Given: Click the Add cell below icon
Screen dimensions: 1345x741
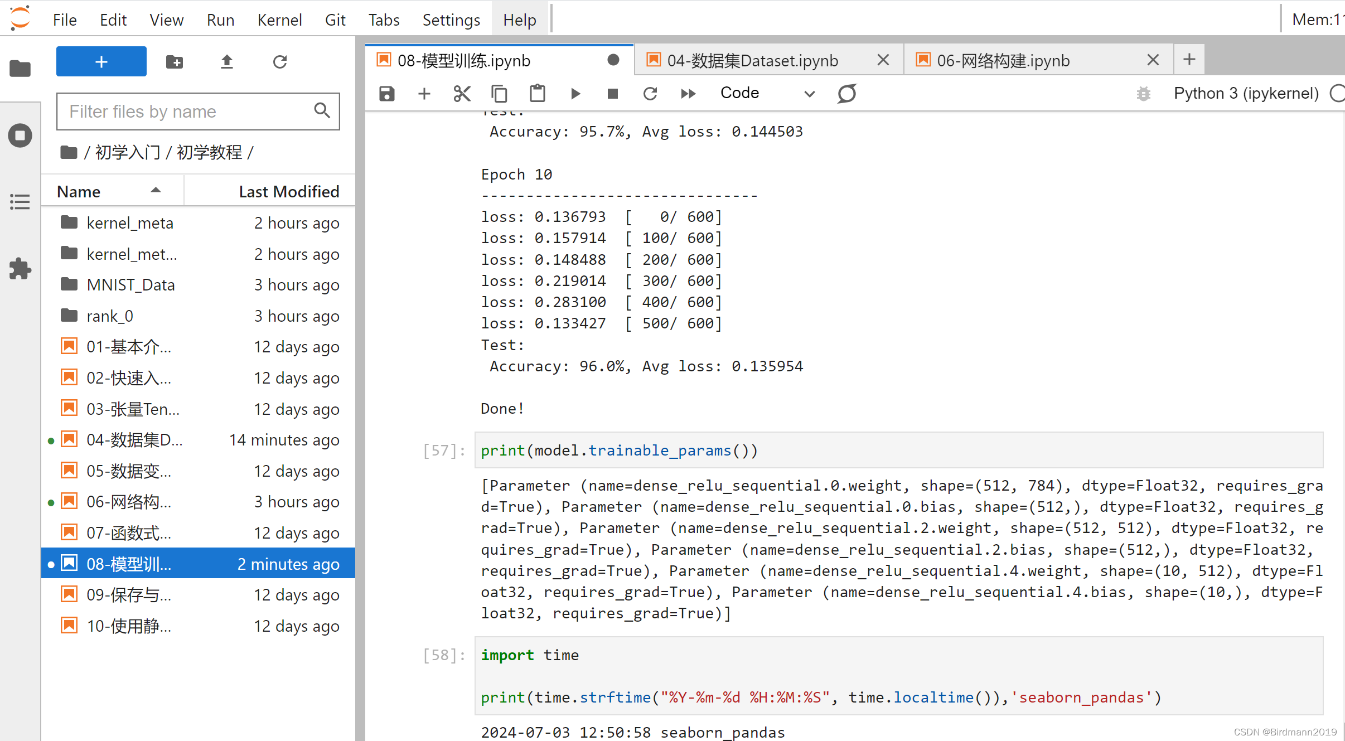Looking at the screenshot, I should tap(424, 93).
